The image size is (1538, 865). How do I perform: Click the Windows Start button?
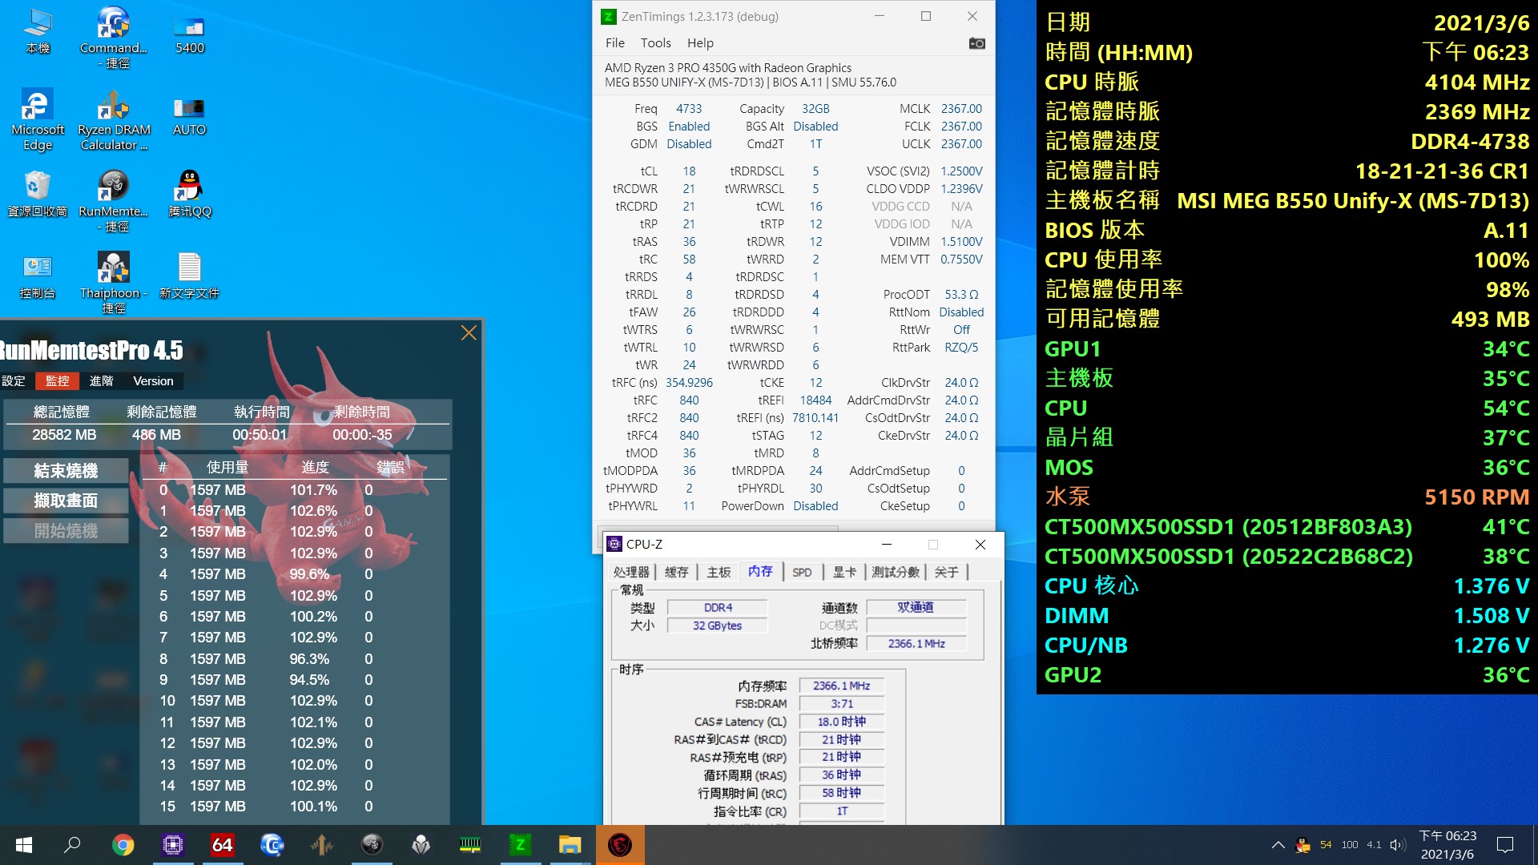(x=24, y=845)
